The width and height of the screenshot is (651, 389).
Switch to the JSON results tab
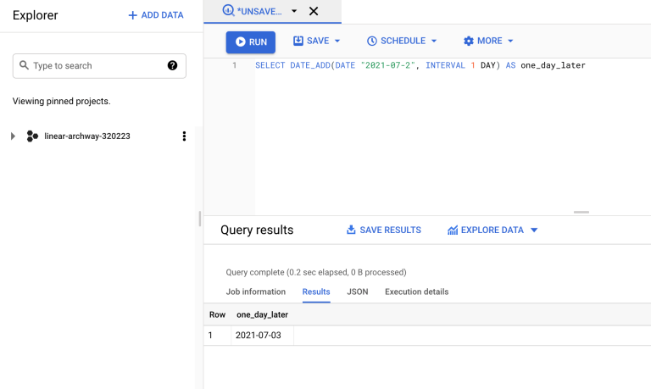click(x=357, y=292)
